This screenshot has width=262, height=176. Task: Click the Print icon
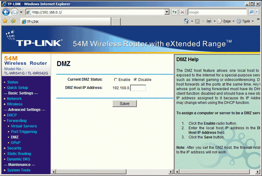(x=209, y=21)
